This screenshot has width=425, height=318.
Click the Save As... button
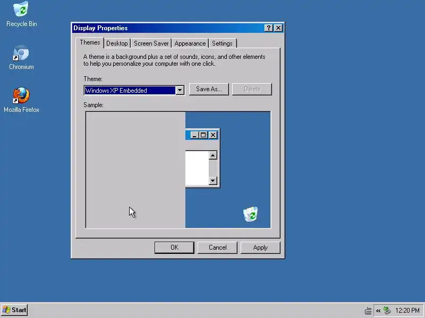tap(209, 89)
